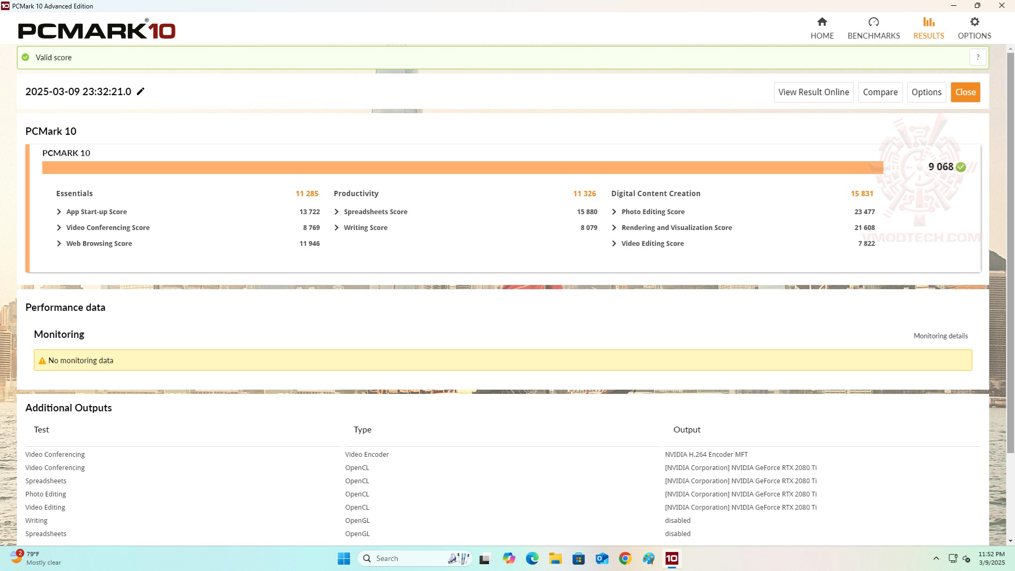Viewport: 1015px width, 571px height.
Task: Open Options gear icon
Action: [x=974, y=22]
